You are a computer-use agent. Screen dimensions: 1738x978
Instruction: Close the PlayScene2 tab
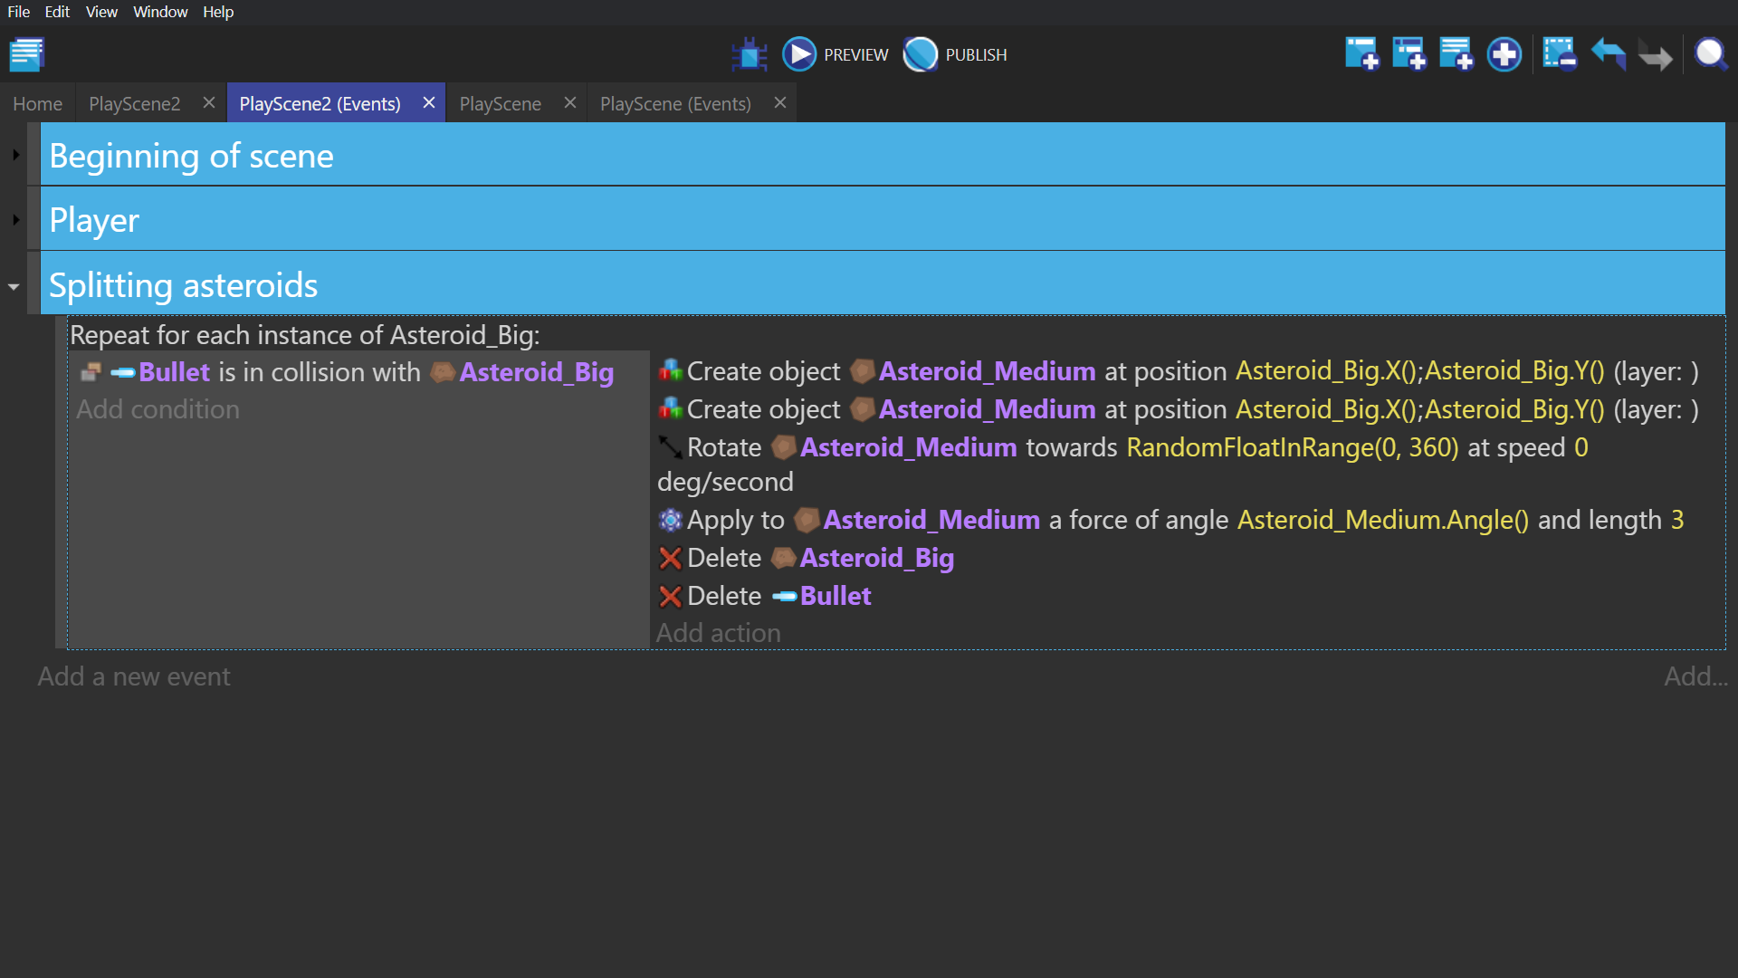pos(209,103)
